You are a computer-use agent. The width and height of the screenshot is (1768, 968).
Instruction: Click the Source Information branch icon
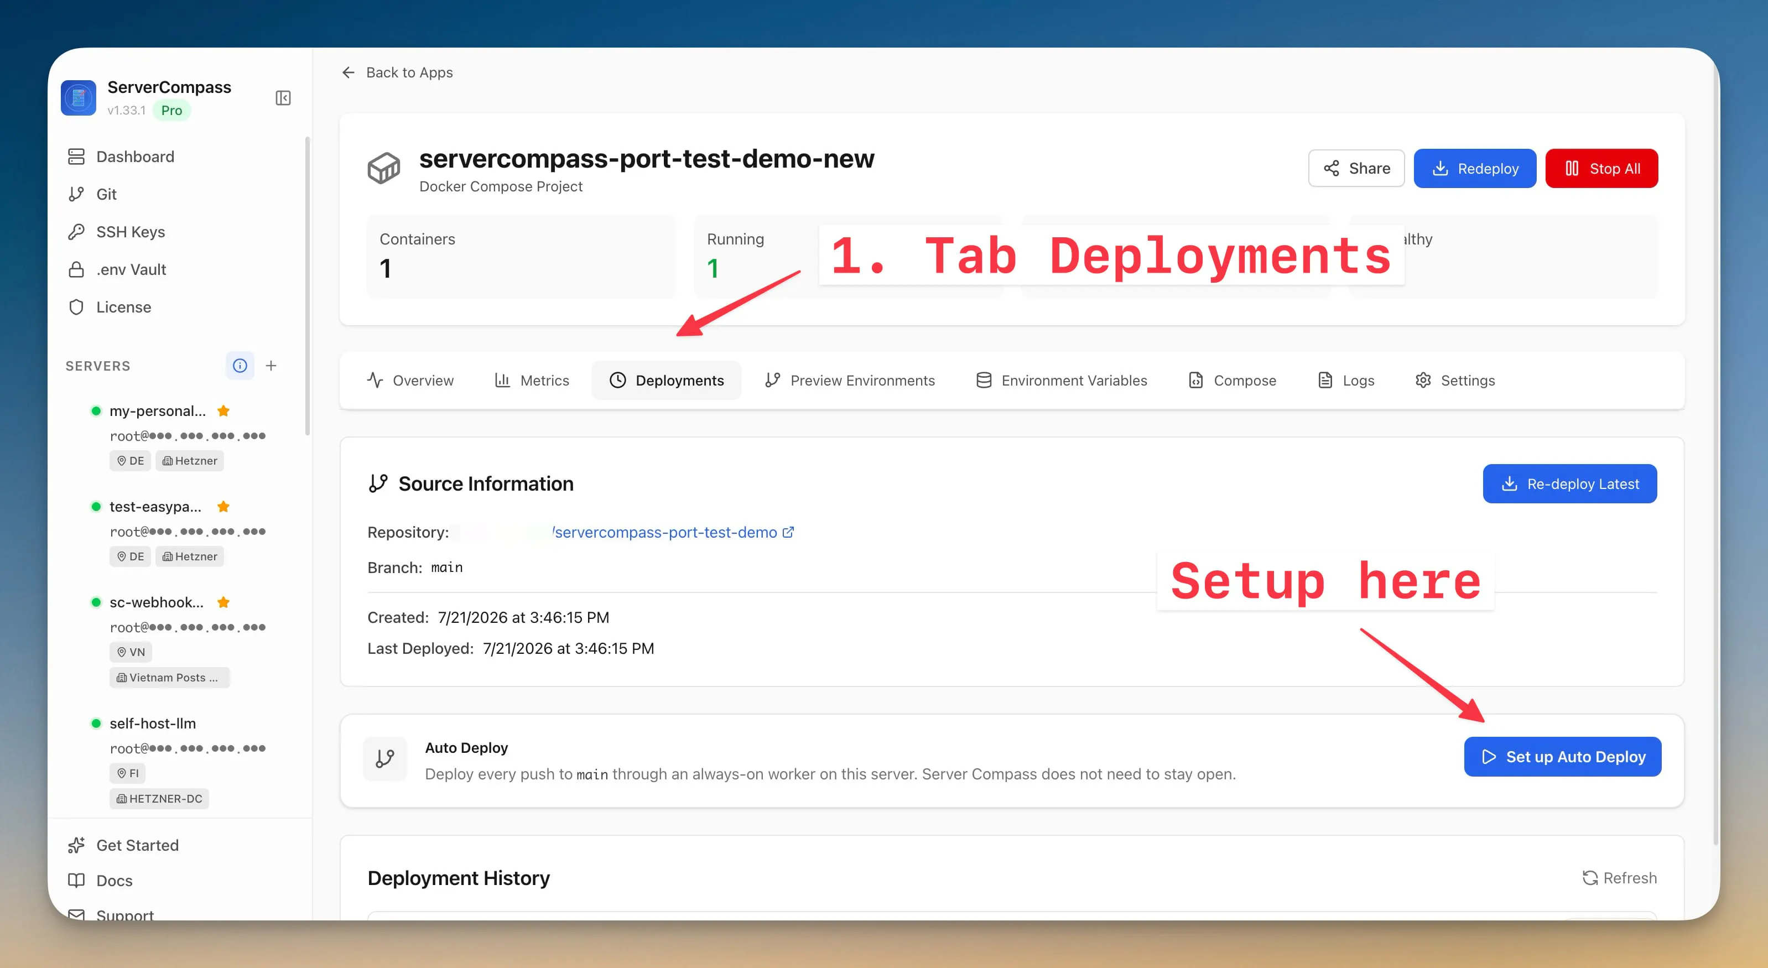pos(378,483)
